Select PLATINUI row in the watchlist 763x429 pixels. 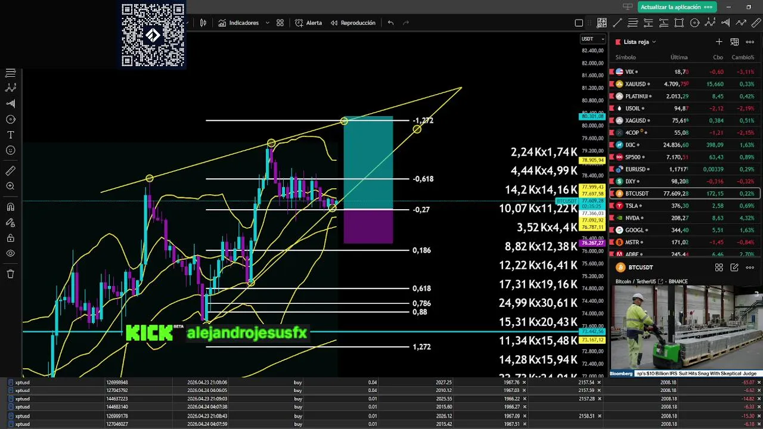click(684, 96)
